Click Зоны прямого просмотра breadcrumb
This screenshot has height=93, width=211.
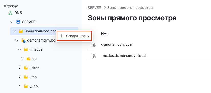(x=130, y=8)
